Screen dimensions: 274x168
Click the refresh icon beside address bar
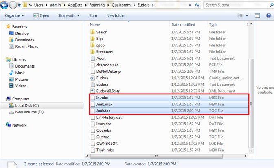(197, 5)
